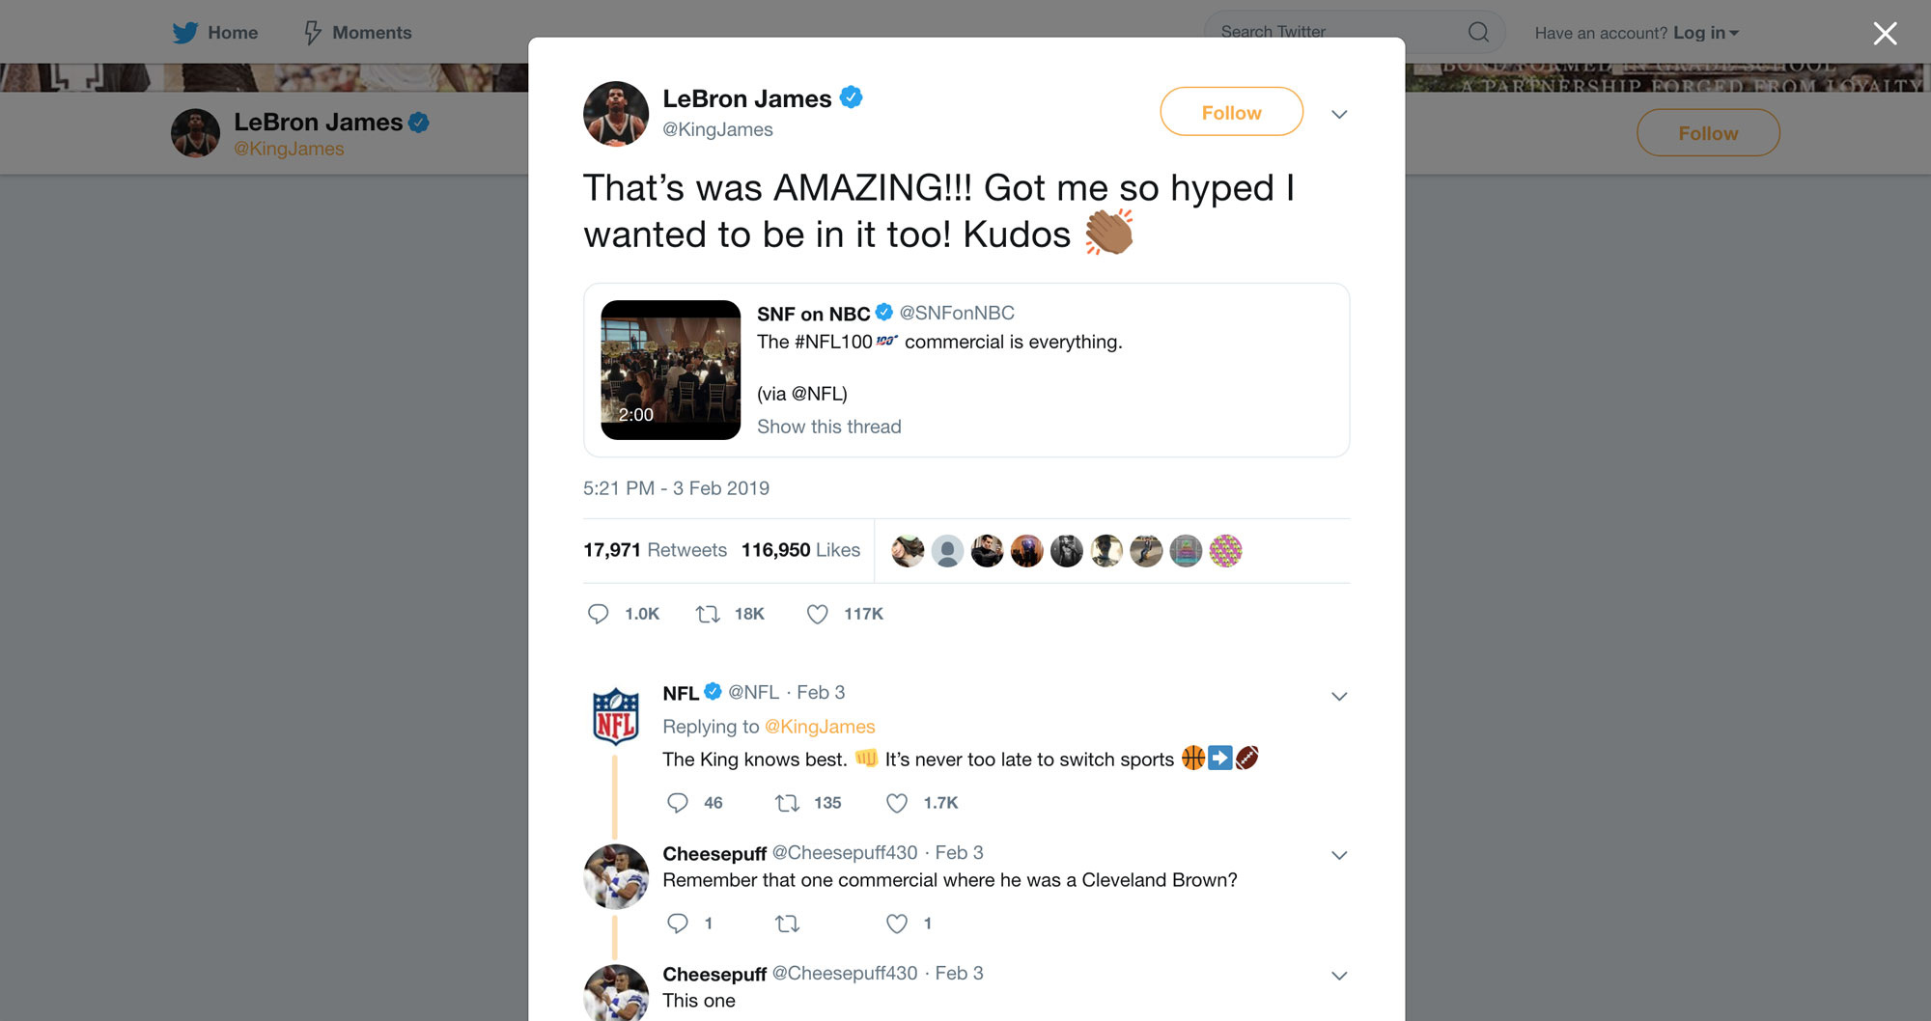Click the Twitter bird Home icon
This screenshot has height=1021, width=1931.
pyautogui.click(x=185, y=33)
